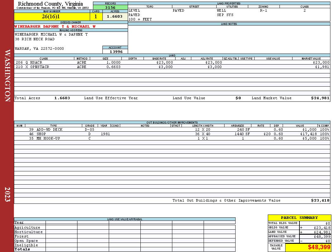Screen dimensions: 332x252
Task: Click OBLDG VALUE amount $23,418 in summary
Action: point(322,228)
